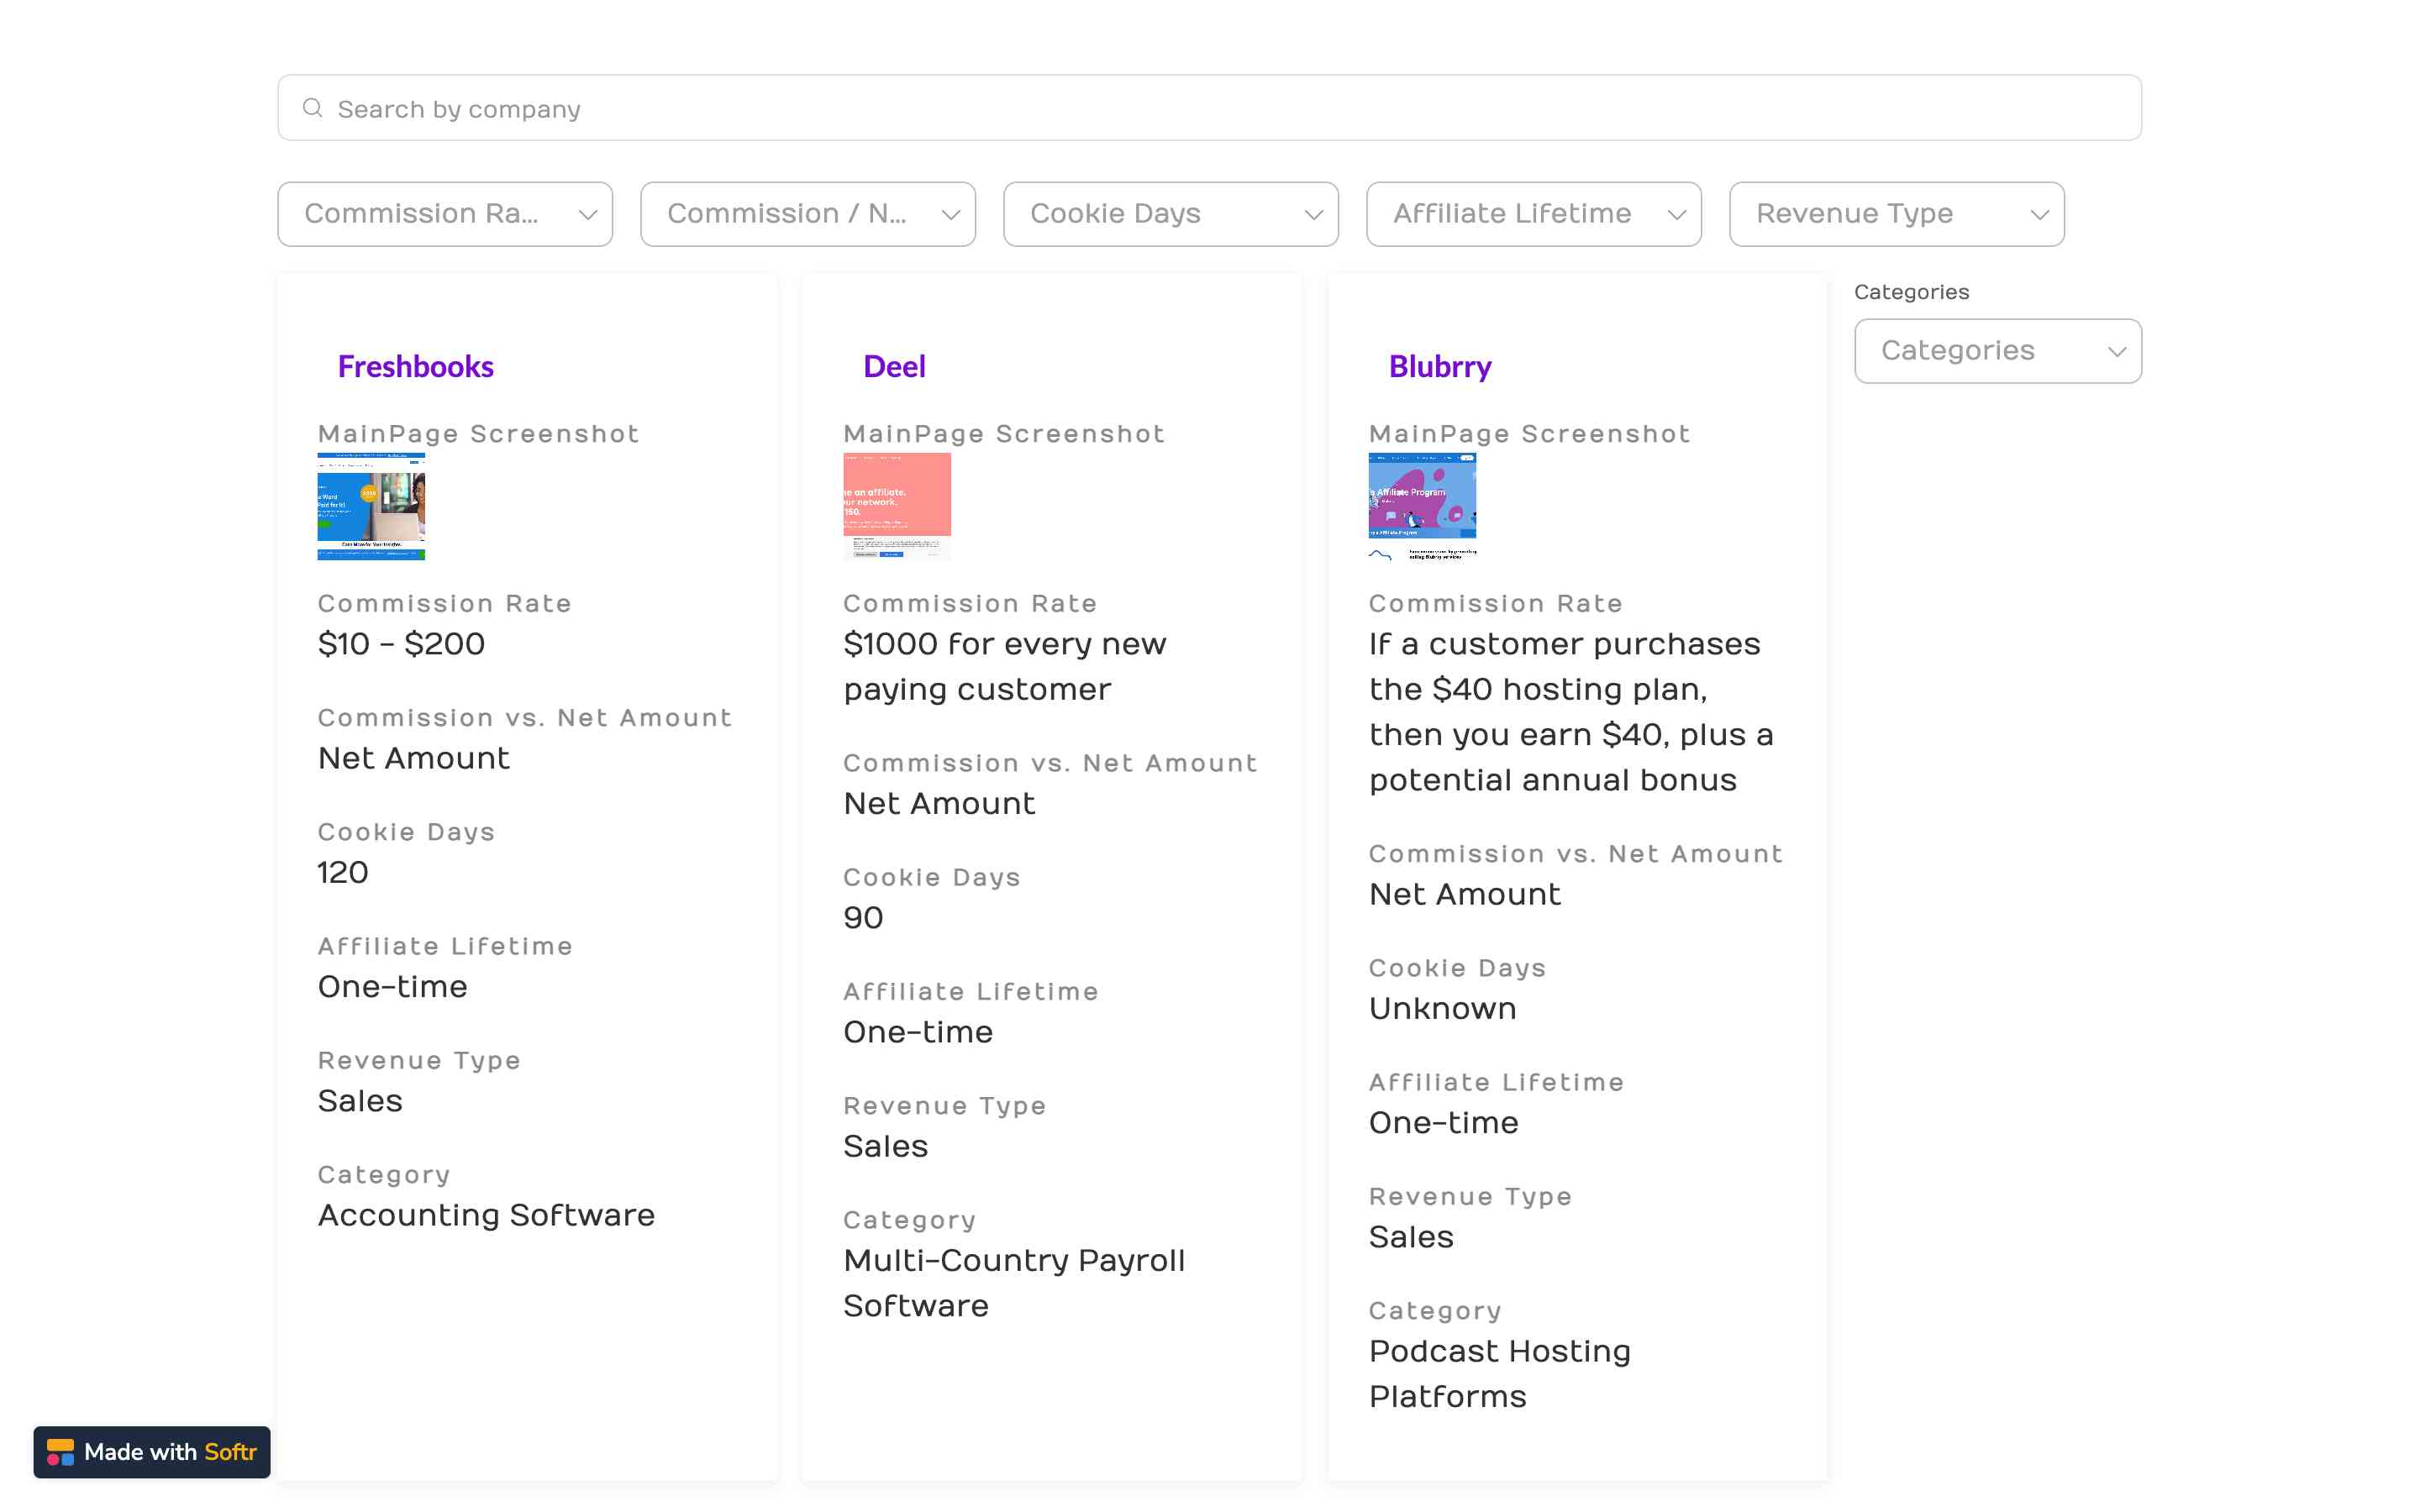
Task: Expand the Affiliate Lifetime filter
Action: coord(1533,214)
